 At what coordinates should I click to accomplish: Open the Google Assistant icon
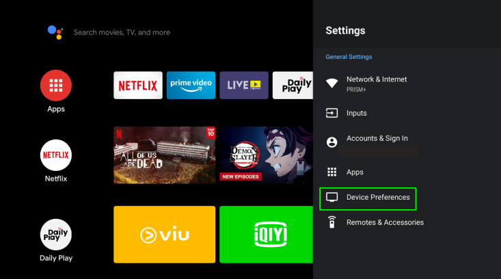point(55,32)
